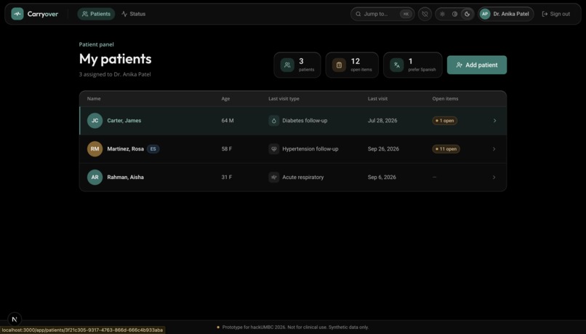Click the Sep 26, 2026 date cell

tap(383, 149)
